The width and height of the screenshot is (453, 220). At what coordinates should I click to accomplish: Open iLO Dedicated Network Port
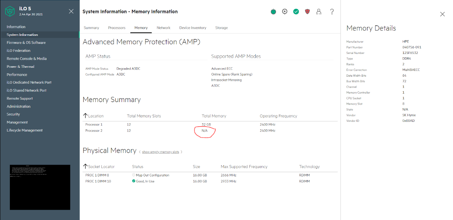pos(29,82)
